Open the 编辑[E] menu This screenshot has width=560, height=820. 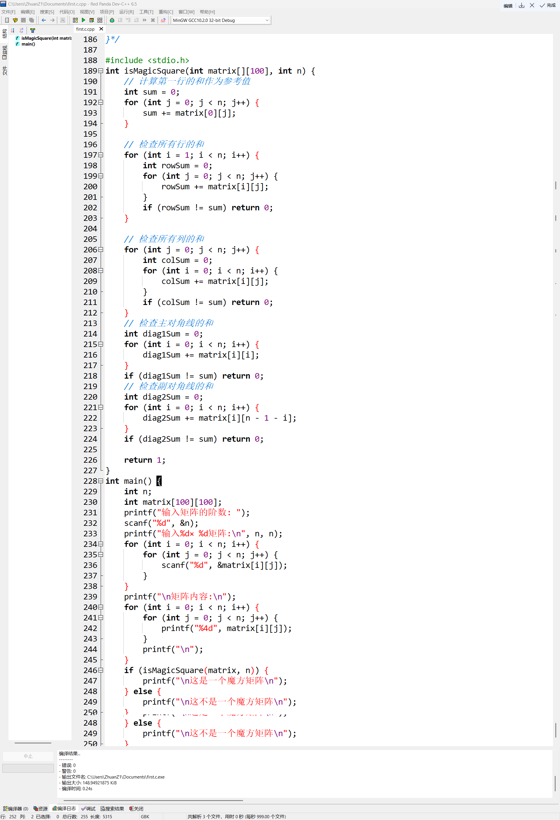(x=27, y=12)
